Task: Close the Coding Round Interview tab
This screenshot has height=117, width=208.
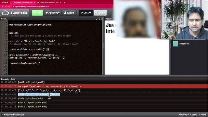Action: pos(60,3)
